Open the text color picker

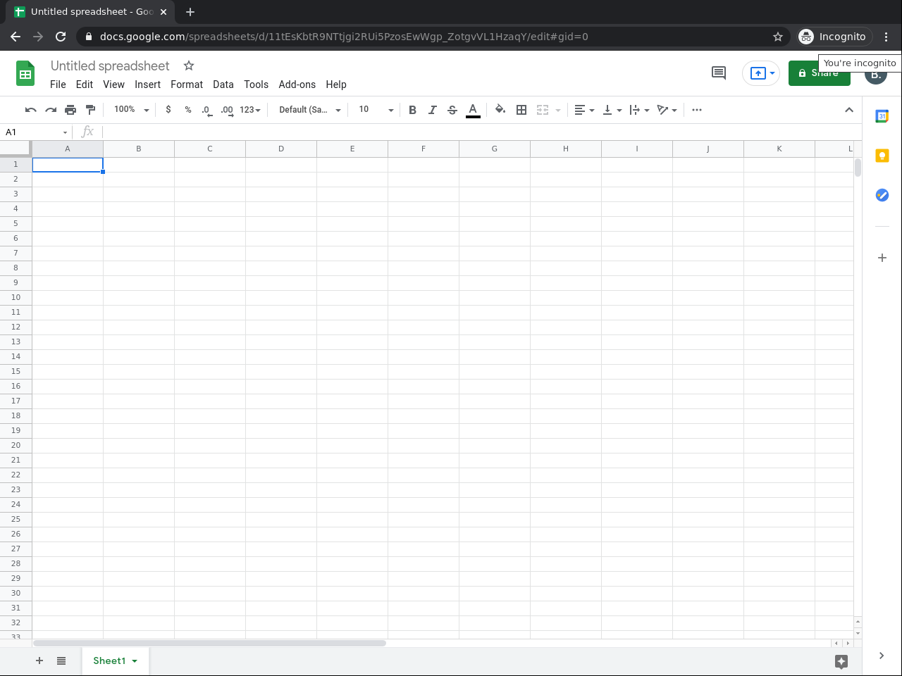473,110
